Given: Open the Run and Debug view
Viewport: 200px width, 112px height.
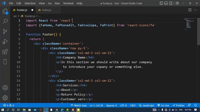Looking at the screenshot, I should click(5, 41).
